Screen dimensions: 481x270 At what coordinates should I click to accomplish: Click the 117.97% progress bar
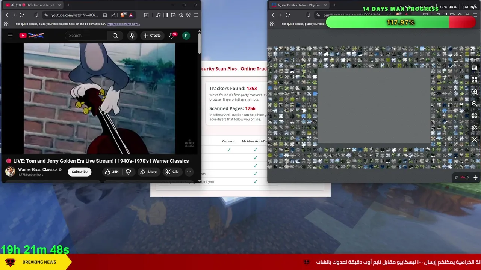[401, 22]
